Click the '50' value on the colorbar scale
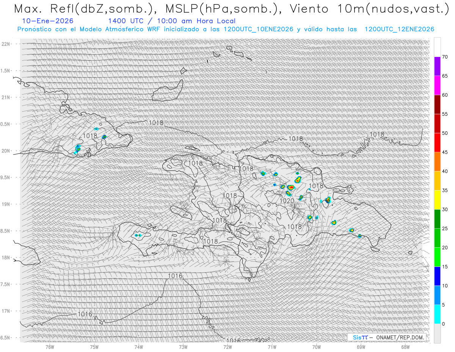455x352 pixels. click(445, 133)
